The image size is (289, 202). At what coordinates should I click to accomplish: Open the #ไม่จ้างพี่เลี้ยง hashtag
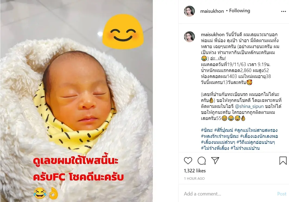[x=215, y=148]
